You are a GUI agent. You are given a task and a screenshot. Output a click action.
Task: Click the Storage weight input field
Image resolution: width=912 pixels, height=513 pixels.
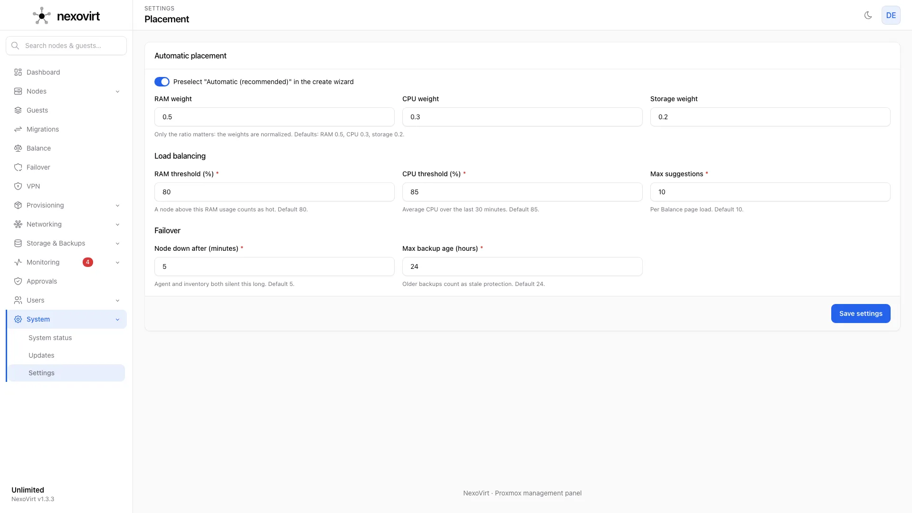tap(770, 117)
